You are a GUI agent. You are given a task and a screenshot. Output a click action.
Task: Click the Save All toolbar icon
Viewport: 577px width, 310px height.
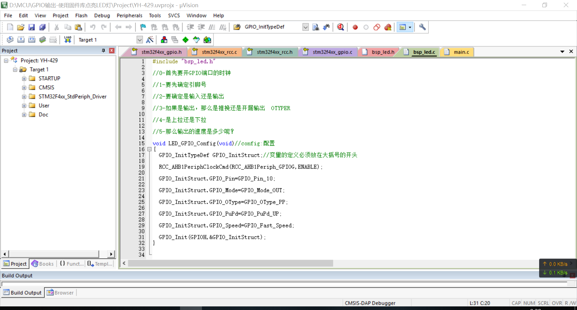tap(42, 27)
